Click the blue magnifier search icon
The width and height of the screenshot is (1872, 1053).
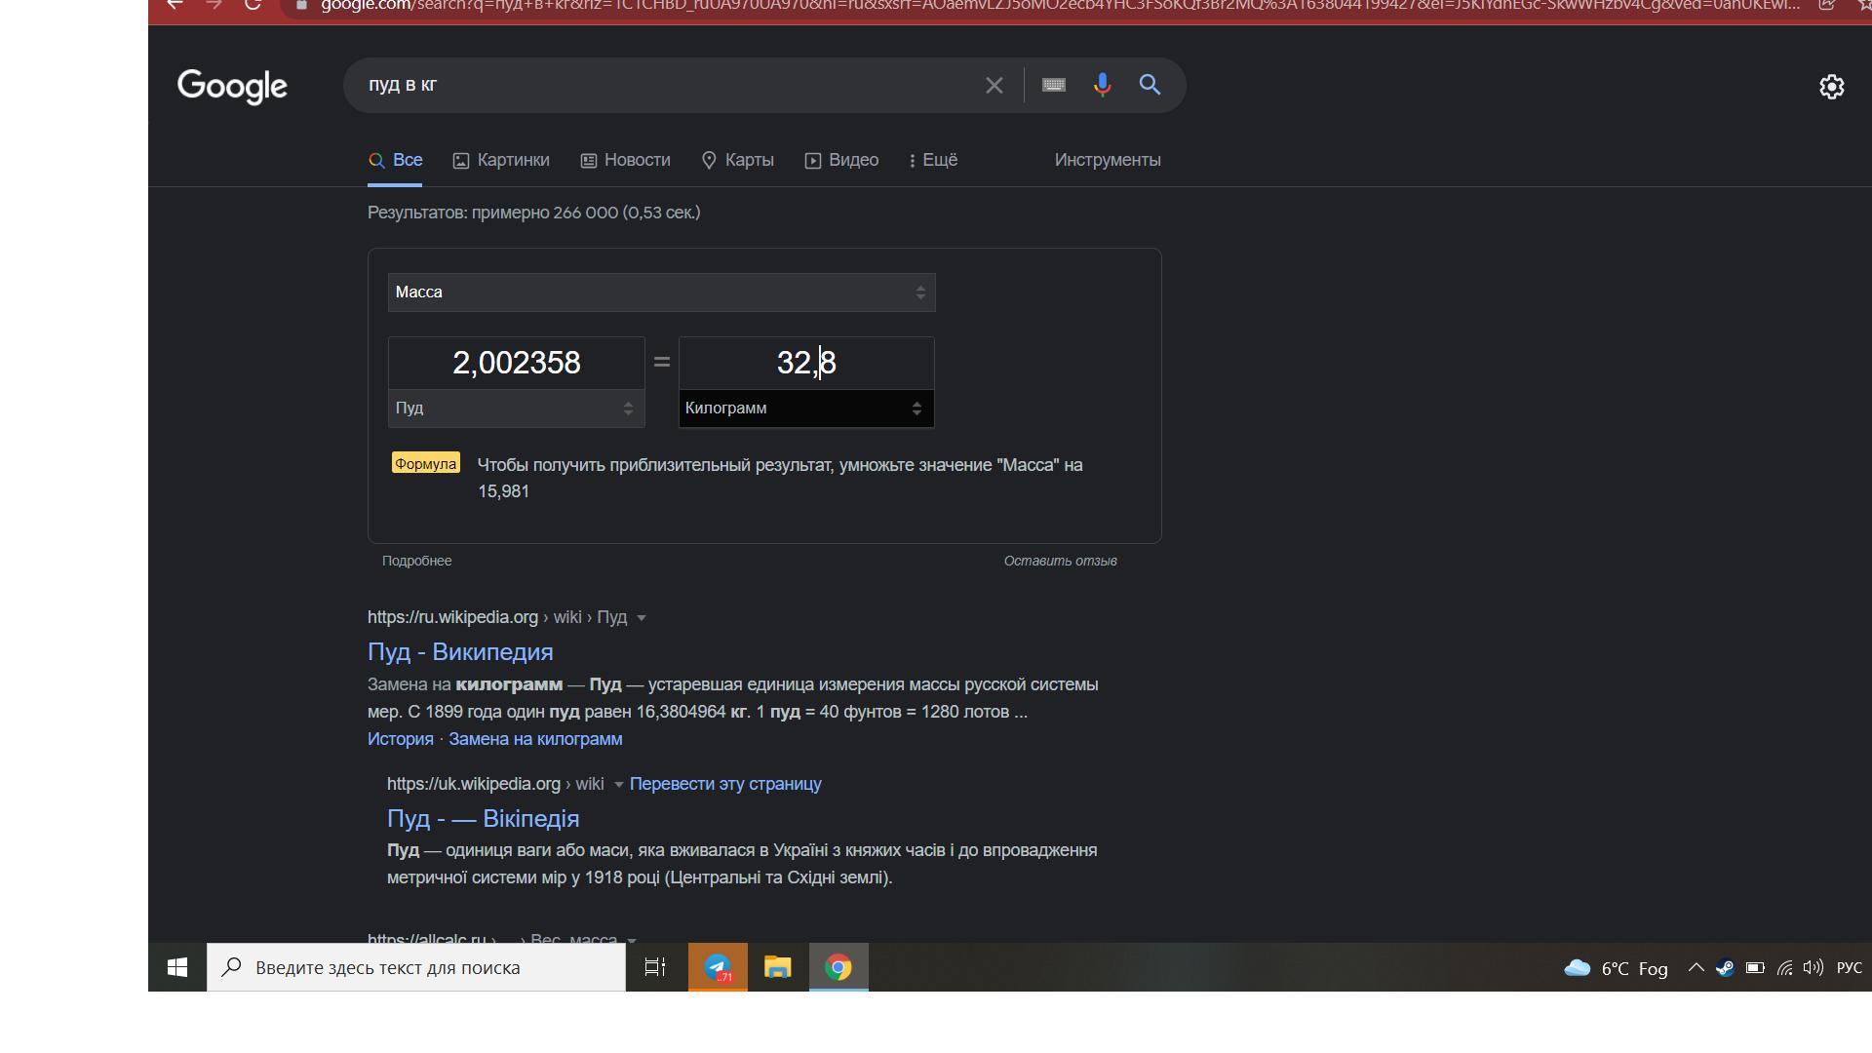[1150, 86]
